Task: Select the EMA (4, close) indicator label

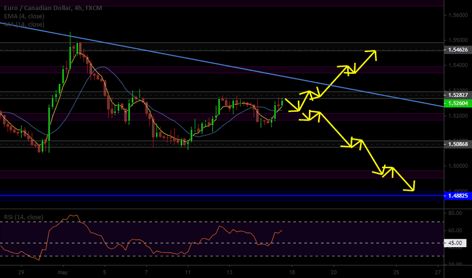Action: [x=24, y=16]
